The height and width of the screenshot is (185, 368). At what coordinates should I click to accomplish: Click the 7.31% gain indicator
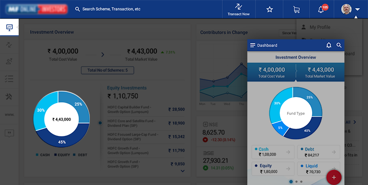click(168, 52)
